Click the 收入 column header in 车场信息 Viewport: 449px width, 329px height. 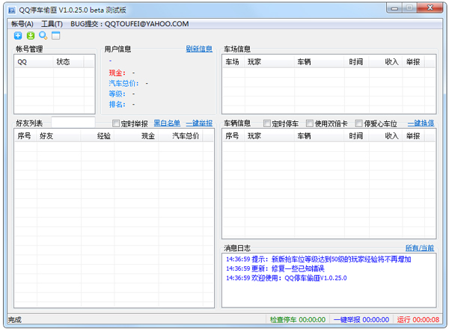[391, 62]
